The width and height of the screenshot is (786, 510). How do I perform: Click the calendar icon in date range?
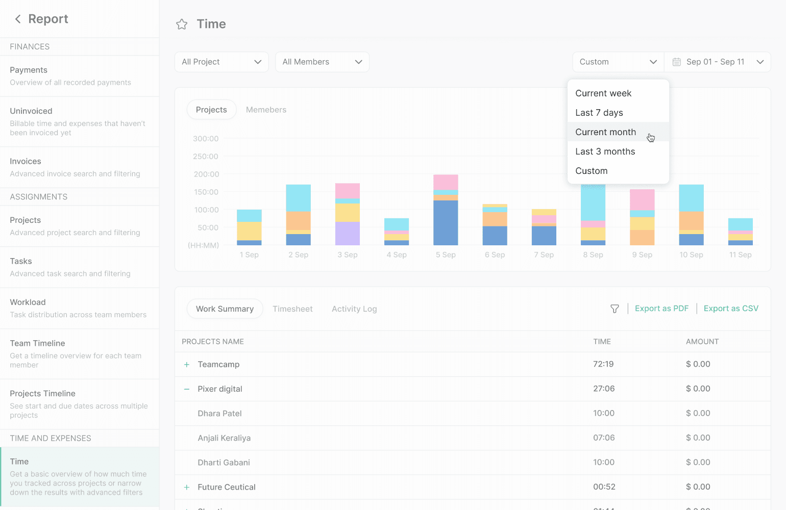(x=676, y=62)
